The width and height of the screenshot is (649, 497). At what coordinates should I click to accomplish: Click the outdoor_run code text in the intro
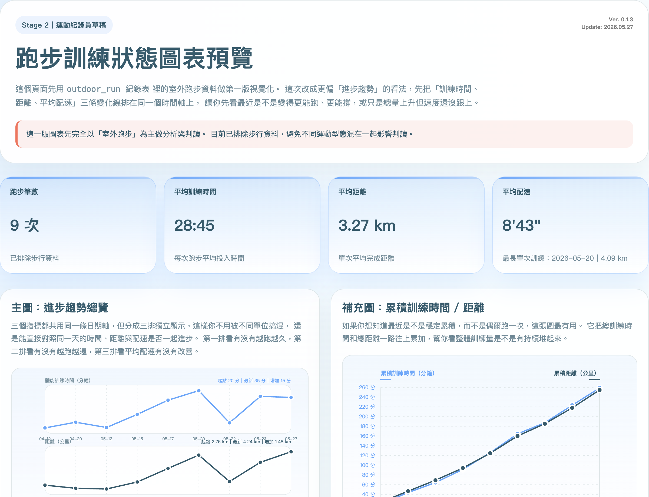click(x=93, y=89)
